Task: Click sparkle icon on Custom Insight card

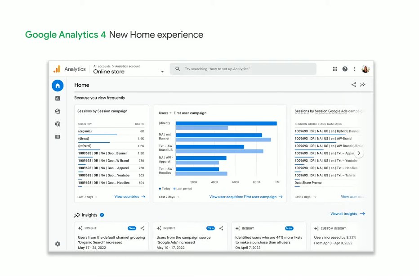Action: [x=316, y=228]
